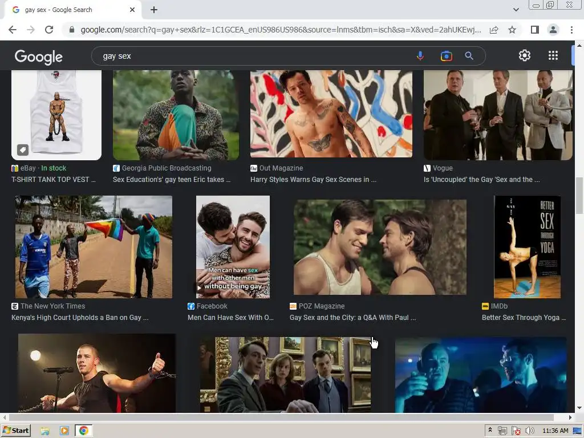This screenshot has width=584, height=438.
Task: Click the page's vertical scrollbar thumb
Action: (x=579, y=196)
